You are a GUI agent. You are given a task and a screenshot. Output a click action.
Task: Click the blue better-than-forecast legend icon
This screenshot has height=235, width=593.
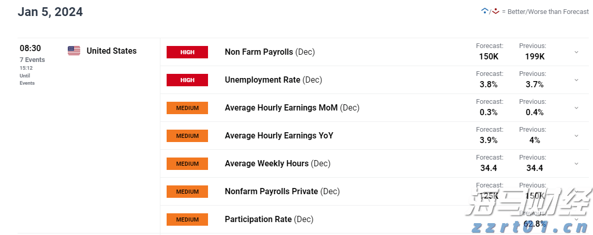click(x=484, y=11)
